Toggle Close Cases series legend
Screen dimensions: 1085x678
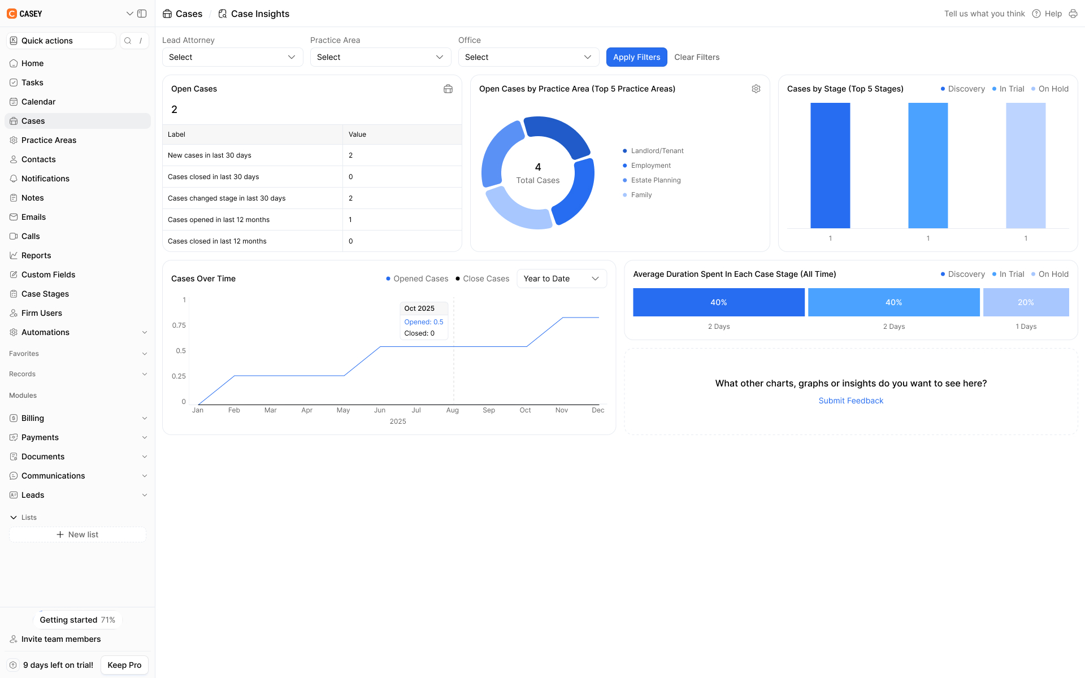[x=482, y=279]
